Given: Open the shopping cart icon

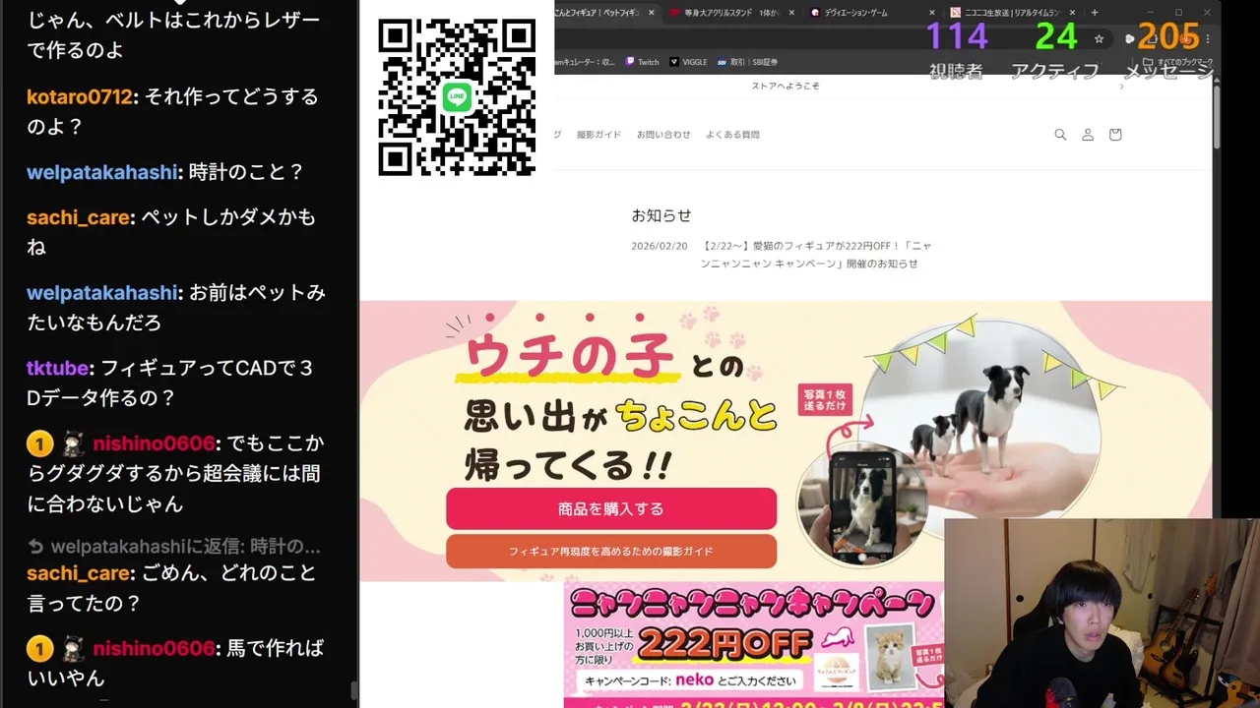Looking at the screenshot, I should [1115, 135].
